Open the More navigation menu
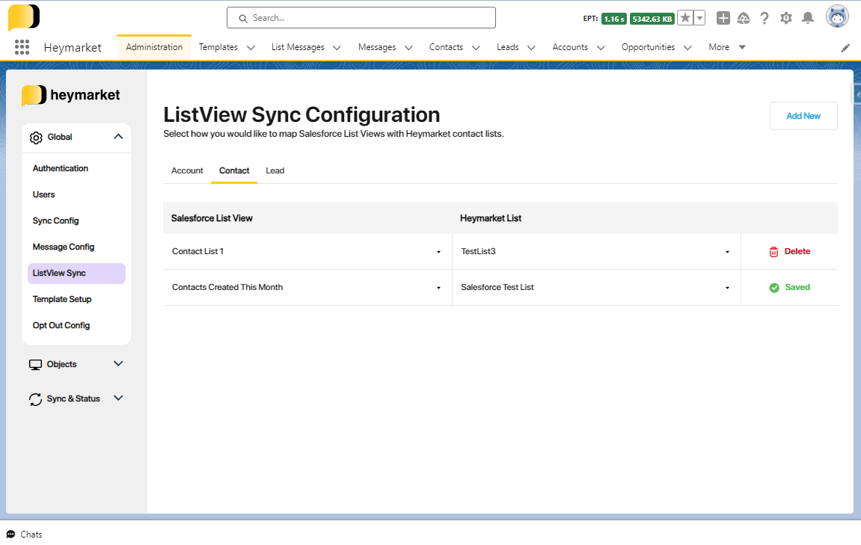Viewport: 861px width, 545px height. (x=727, y=47)
